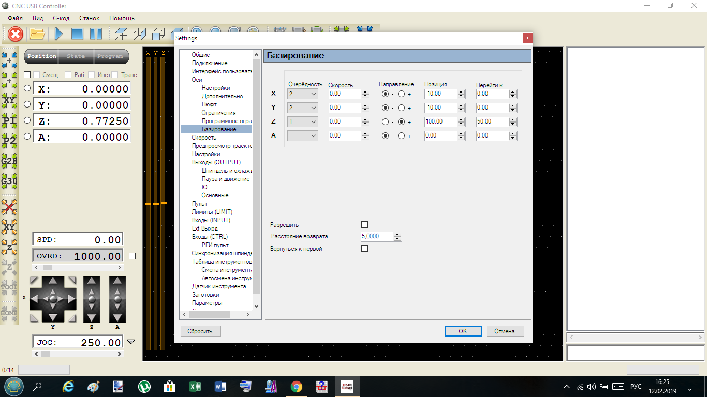707x397 pixels.
Task: Tick the Вернуться к первой checkbox
Action: (364, 249)
